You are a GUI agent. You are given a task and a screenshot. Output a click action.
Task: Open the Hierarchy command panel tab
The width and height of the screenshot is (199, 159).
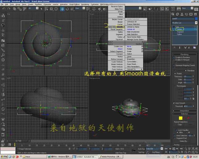point(182,14)
